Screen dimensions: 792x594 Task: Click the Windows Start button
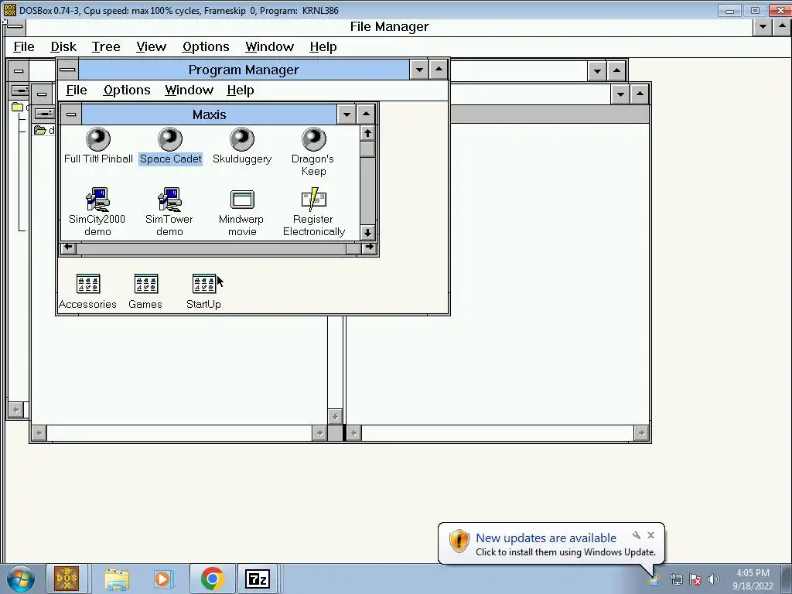[20, 579]
